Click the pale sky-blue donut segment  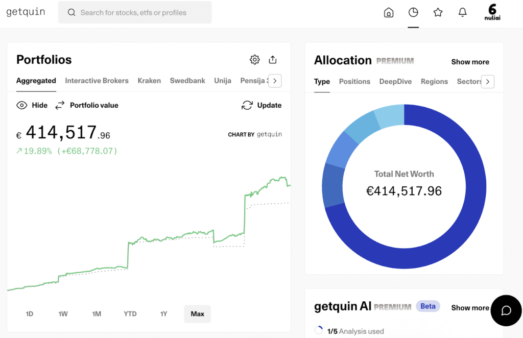tap(390, 116)
